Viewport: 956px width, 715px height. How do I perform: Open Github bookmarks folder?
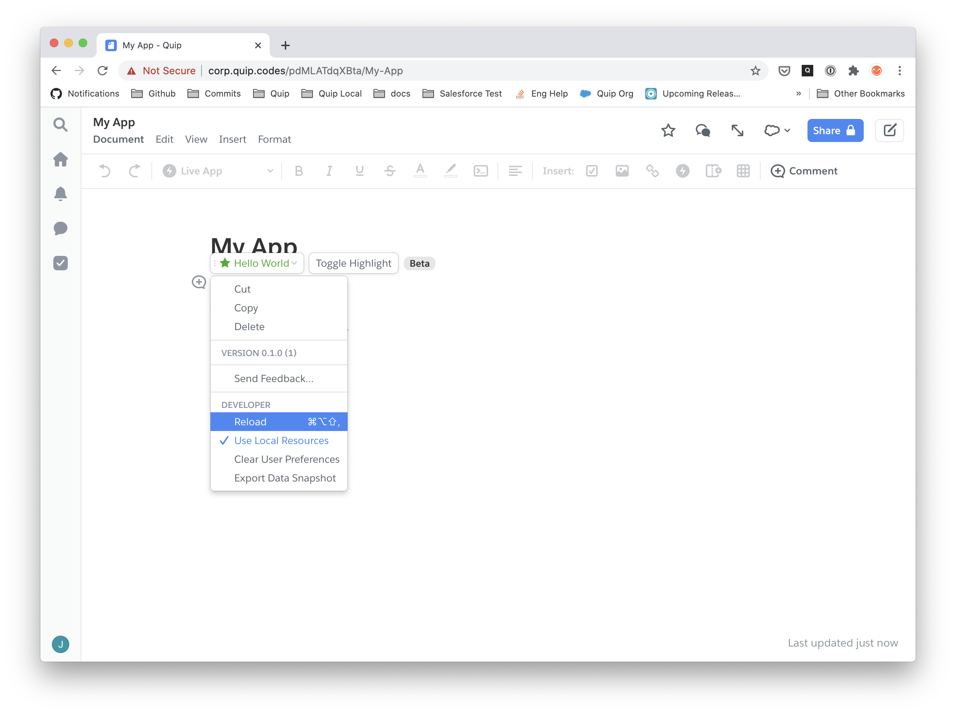(154, 94)
